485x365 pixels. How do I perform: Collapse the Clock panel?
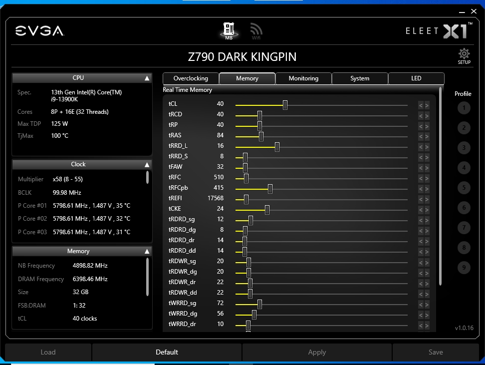click(x=147, y=165)
